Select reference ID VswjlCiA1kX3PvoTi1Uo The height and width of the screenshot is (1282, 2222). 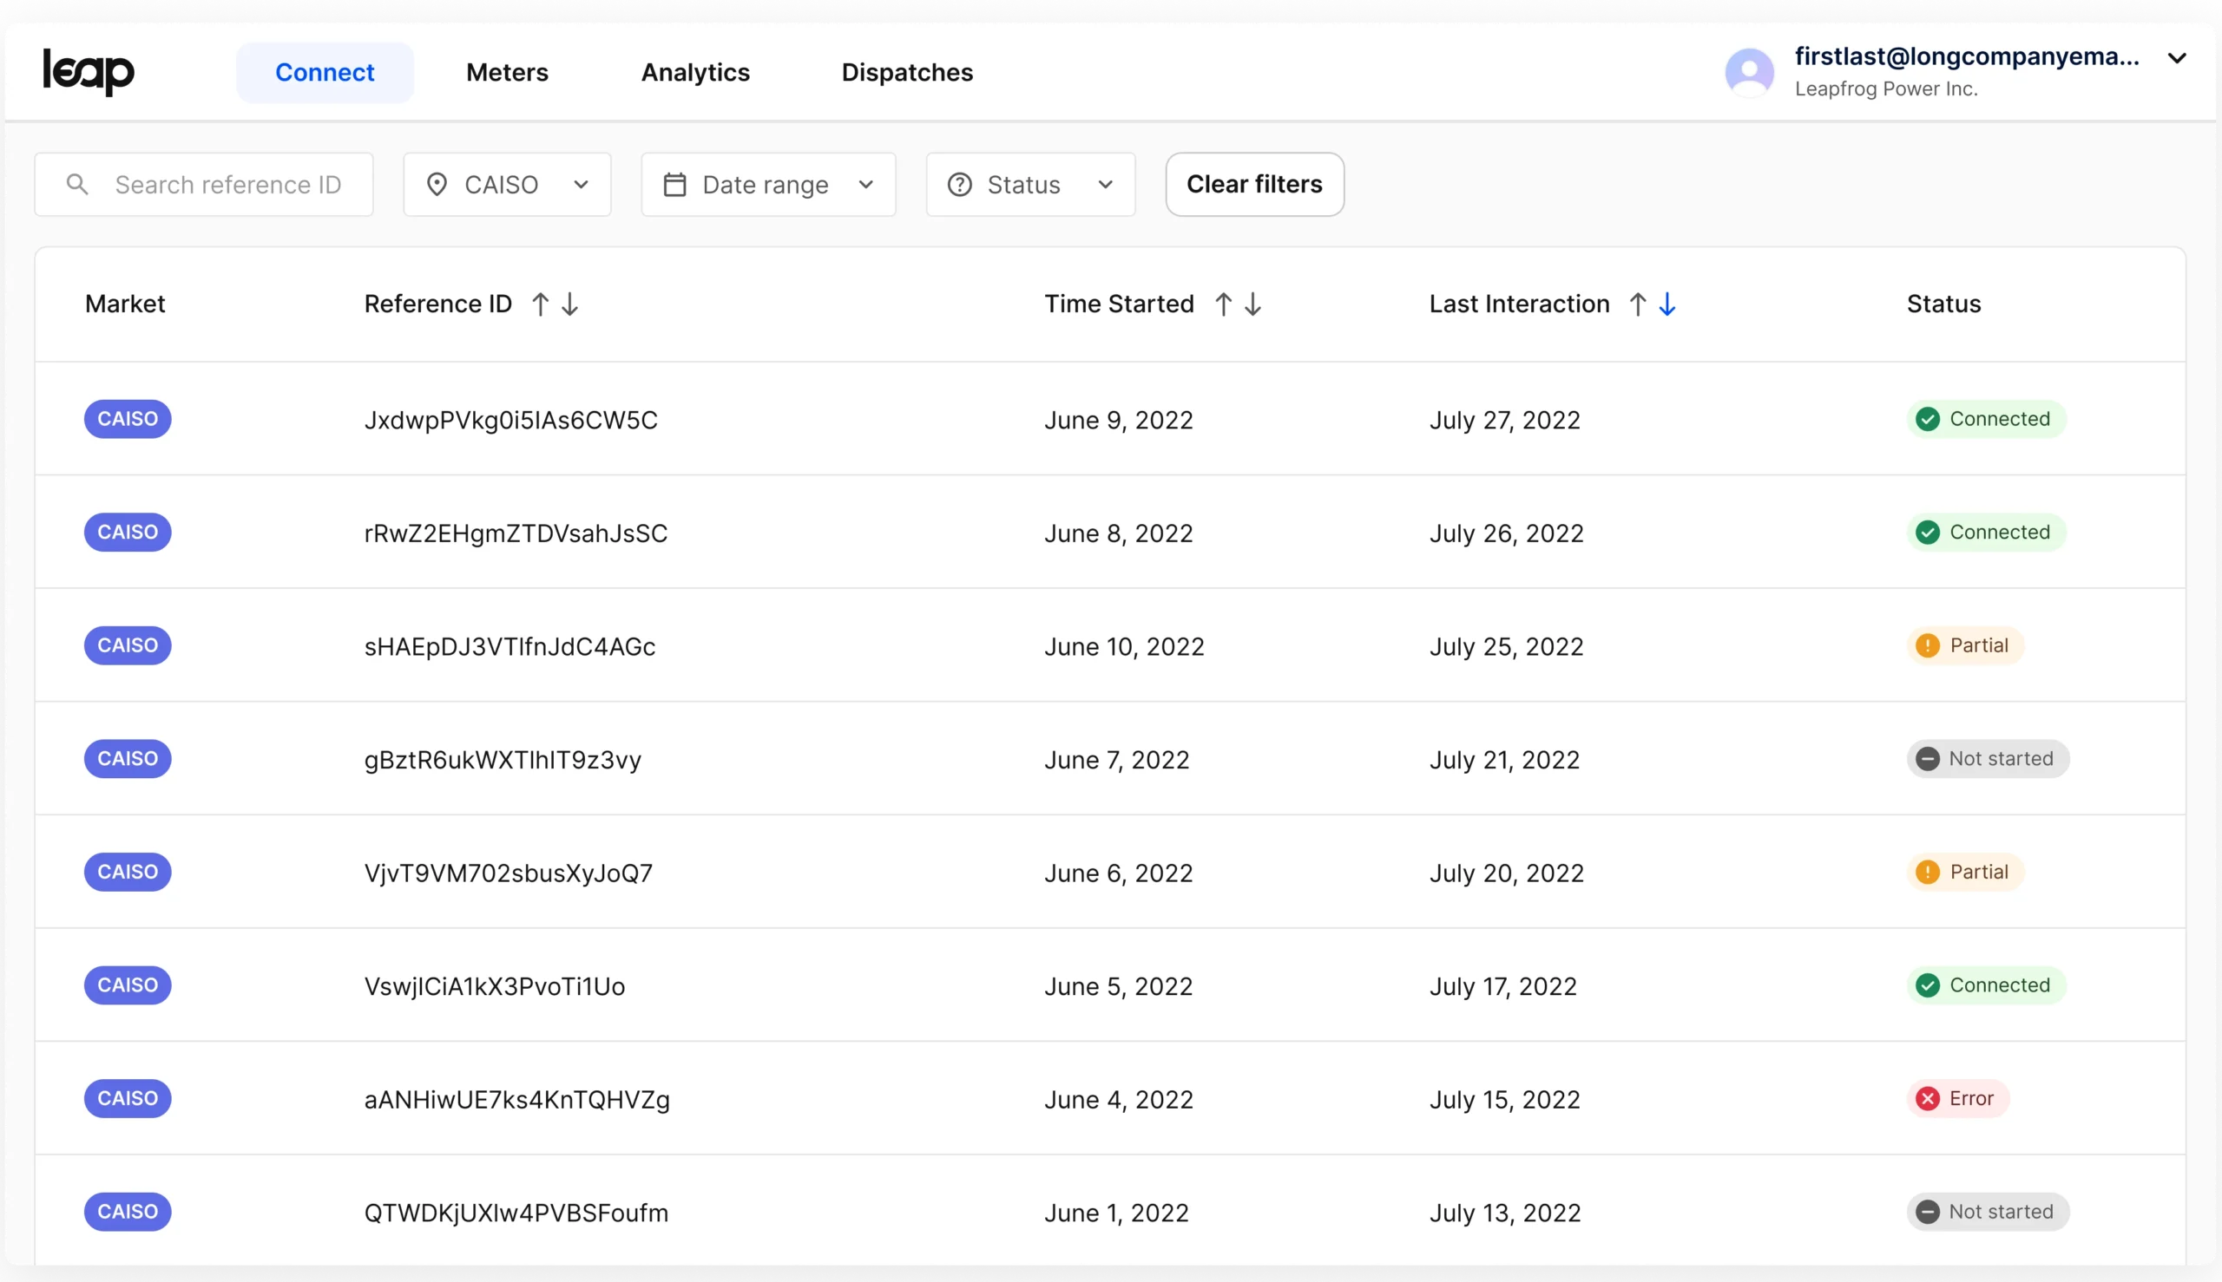click(x=494, y=986)
